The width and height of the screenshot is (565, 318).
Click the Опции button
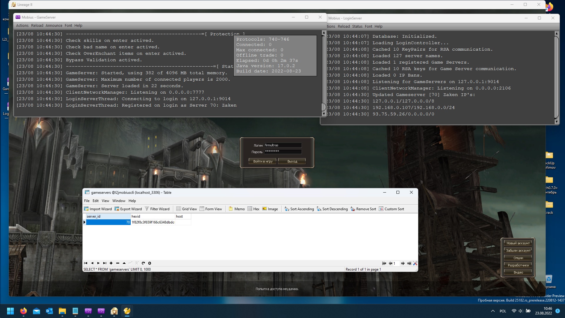point(518,258)
